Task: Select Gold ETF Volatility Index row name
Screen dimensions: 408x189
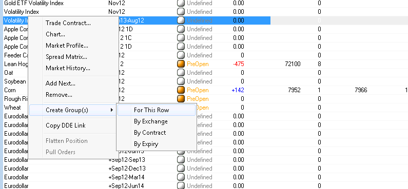Action: pyautogui.click(x=33, y=3)
